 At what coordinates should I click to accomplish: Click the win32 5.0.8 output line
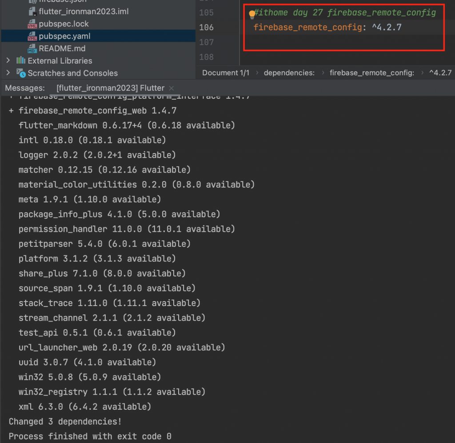[90, 377]
